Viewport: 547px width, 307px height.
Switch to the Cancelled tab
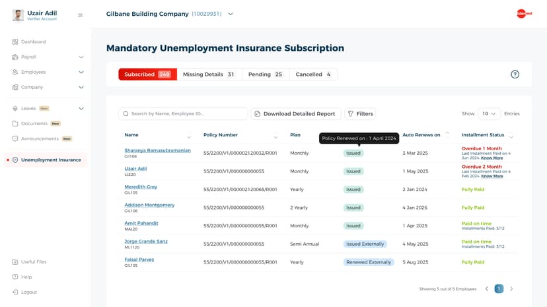pos(313,74)
